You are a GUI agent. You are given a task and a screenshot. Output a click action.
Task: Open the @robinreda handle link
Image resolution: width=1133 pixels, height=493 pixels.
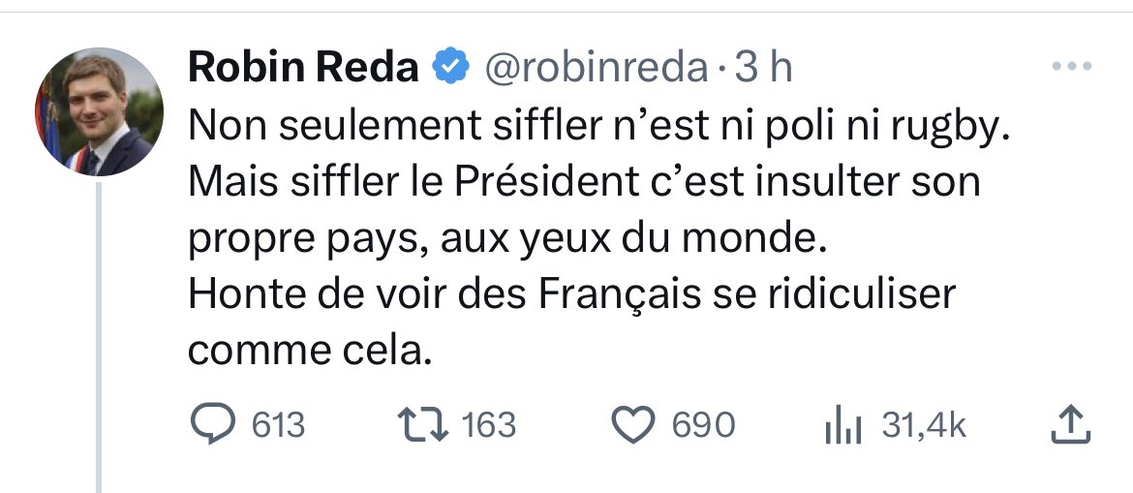coord(595,68)
